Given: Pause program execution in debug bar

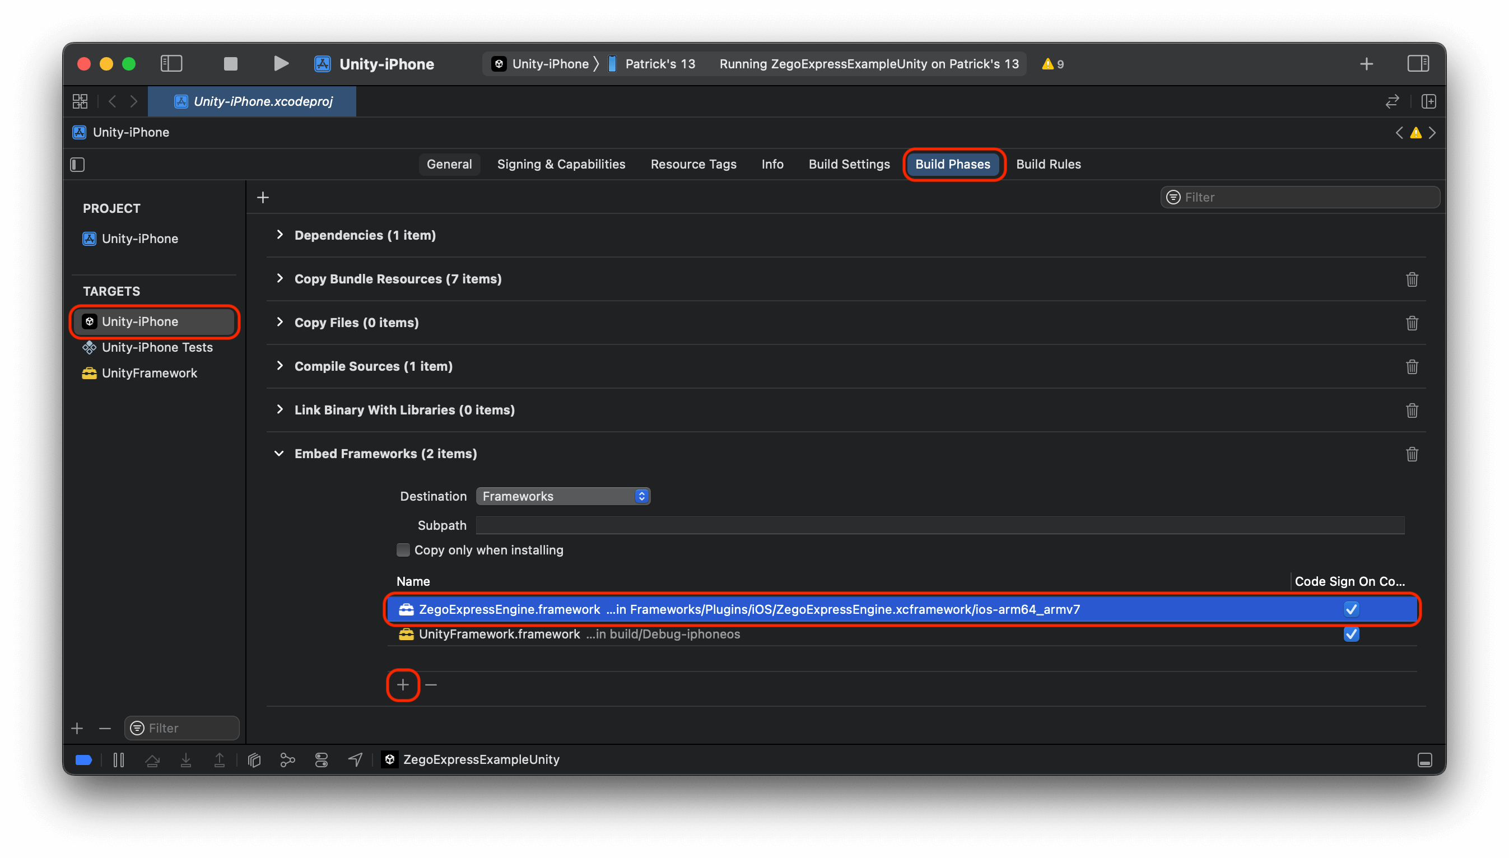Looking at the screenshot, I should click(x=118, y=759).
